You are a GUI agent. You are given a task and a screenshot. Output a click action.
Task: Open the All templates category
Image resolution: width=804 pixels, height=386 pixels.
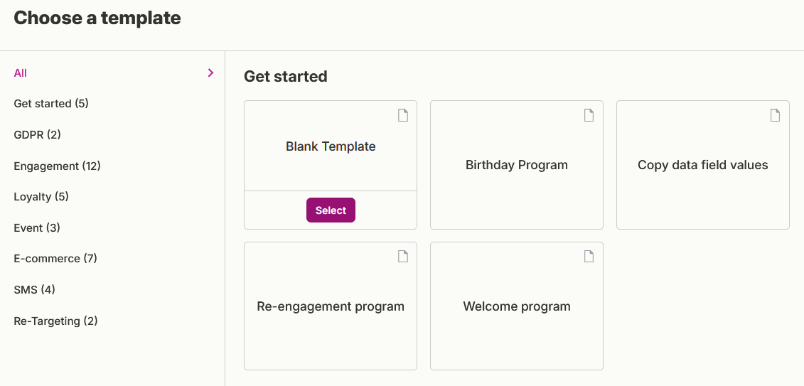tap(21, 73)
